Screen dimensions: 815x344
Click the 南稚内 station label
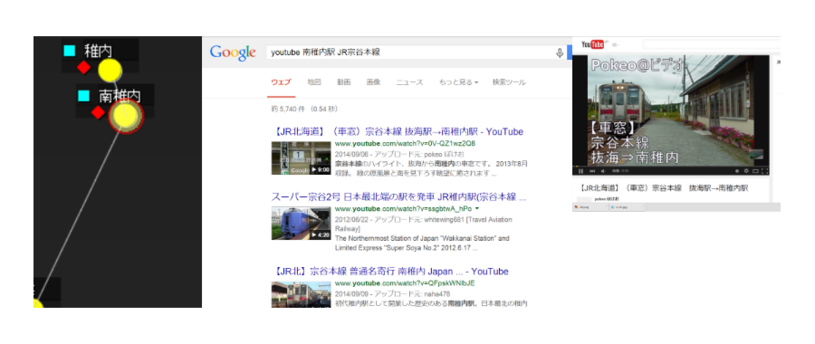pyautogui.click(x=120, y=96)
